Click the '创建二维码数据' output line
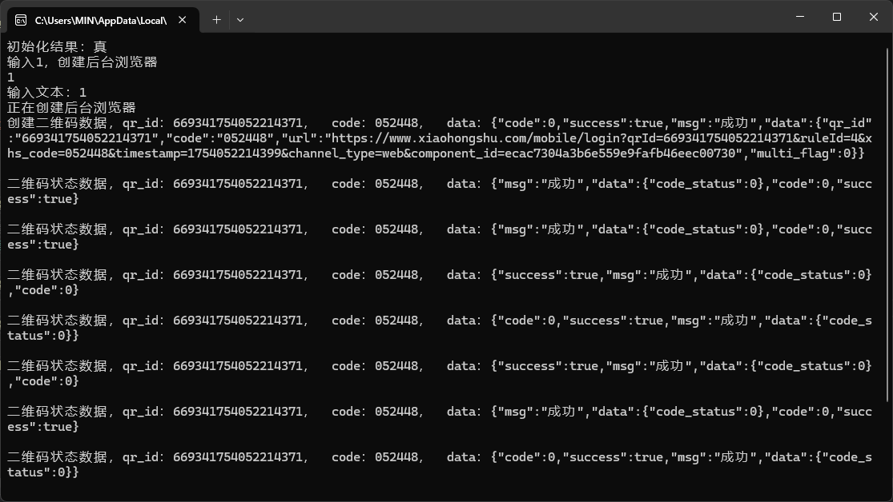Screen dimensions: 893x502 pos(440,138)
